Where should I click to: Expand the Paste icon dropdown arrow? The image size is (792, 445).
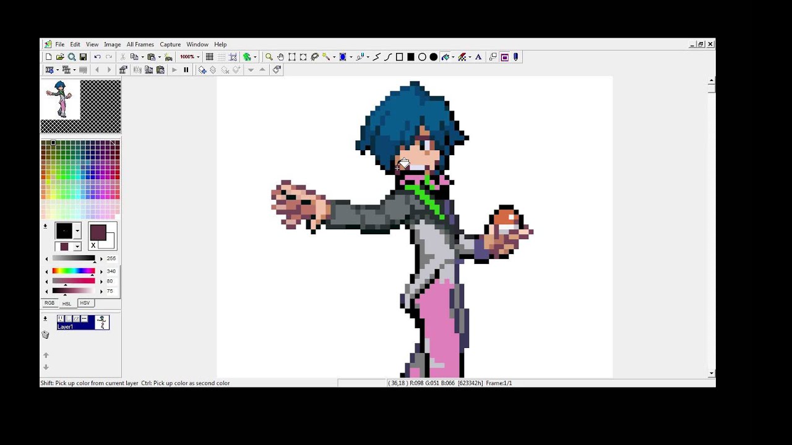point(160,57)
